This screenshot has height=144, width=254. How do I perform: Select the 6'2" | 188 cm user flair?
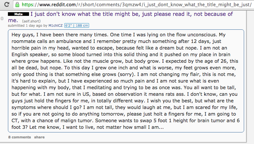(x=77, y=26)
